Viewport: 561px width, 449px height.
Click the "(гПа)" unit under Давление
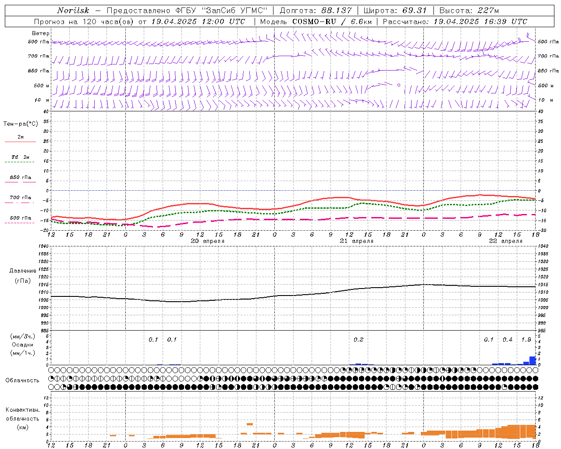[23, 281]
